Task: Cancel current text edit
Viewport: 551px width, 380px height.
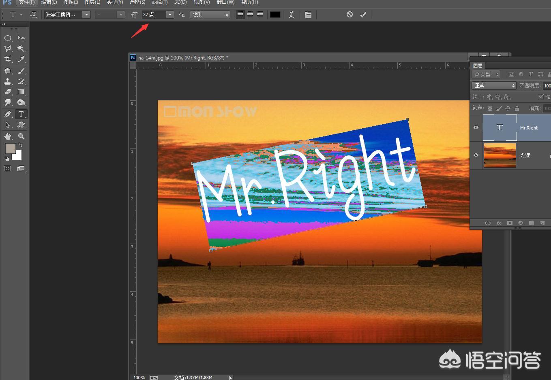Action: [x=349, y=15]
